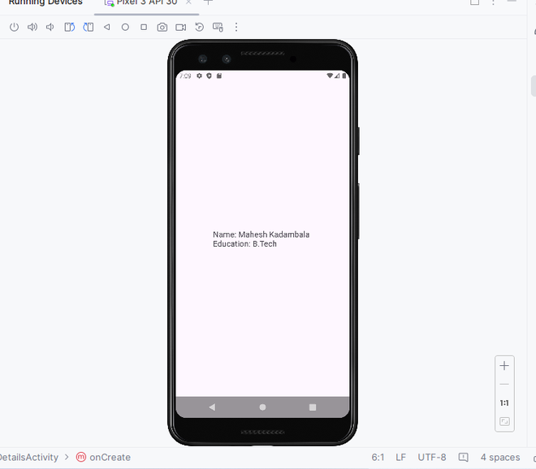The width and height of the screenshot is (536, 469).
Task: Rotate the device right
Action: (x=89, y=27)
